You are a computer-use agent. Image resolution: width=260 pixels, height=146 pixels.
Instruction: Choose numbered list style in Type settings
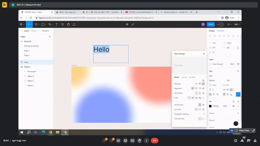pos(203,109)
